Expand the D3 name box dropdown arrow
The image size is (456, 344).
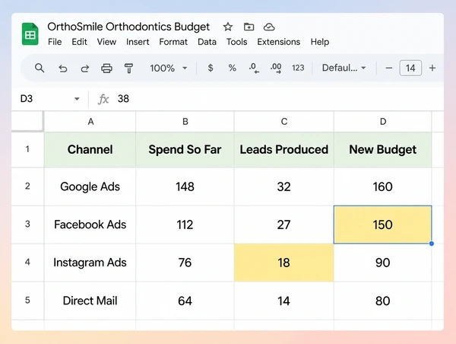click(77, 99)
